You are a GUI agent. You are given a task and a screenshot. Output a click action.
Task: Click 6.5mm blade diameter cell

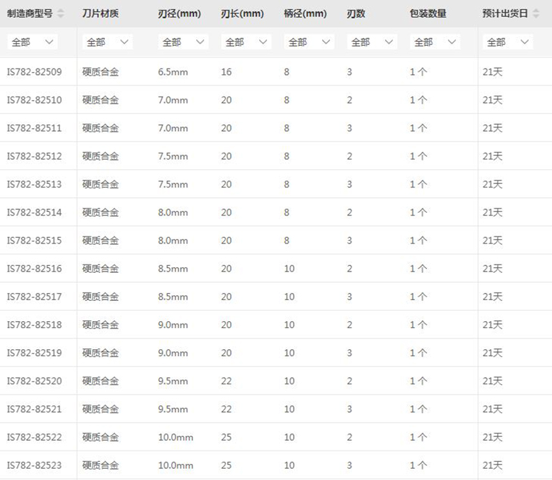point(173,72)
